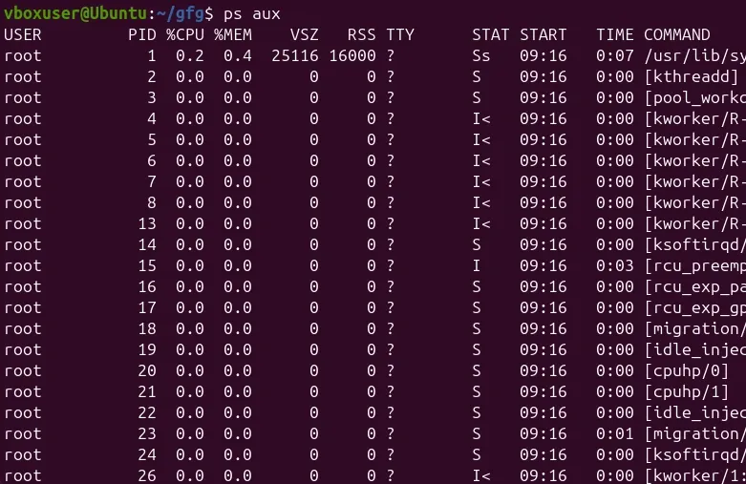The width and height of the screenshot is (746, 484).
Task: Click the I< status in PID 13 row
Action: (x=481, y=223)
